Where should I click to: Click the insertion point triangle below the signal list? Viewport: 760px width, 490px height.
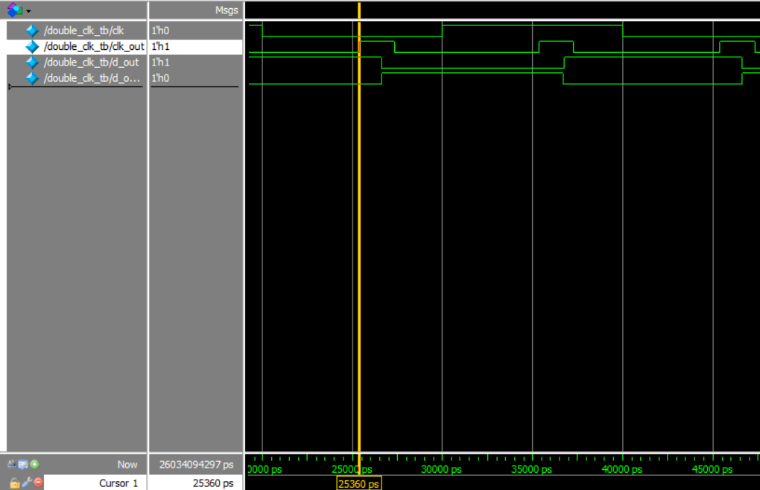10,86
